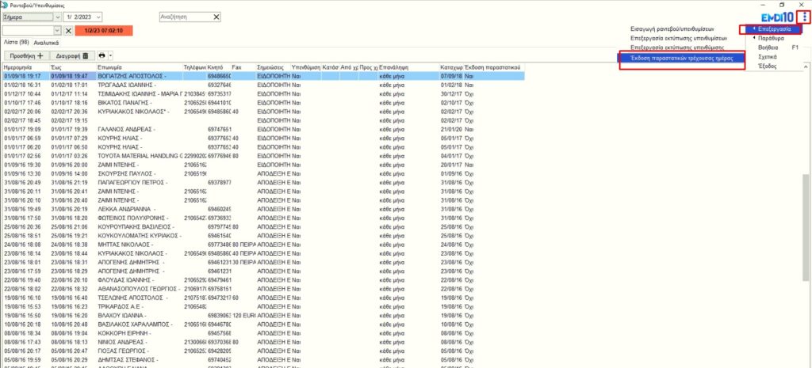The image size is (812, 368).
Task: Expand the Σήμερα period dropdown
Action: click(59, 17)
